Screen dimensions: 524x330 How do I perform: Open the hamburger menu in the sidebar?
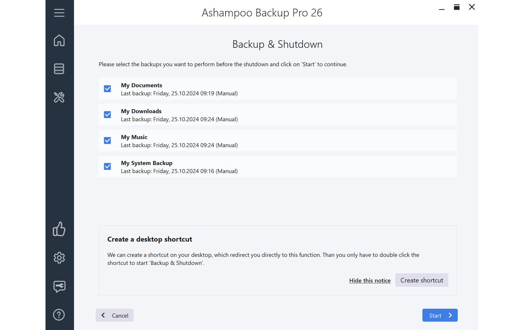(59, 13)
